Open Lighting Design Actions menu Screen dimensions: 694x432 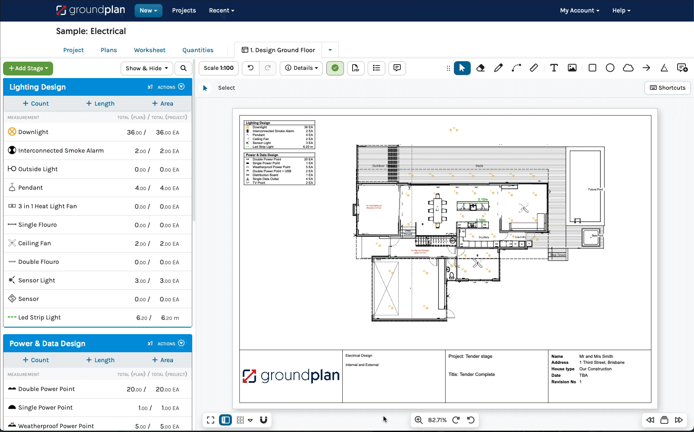(x=171, y=87)
